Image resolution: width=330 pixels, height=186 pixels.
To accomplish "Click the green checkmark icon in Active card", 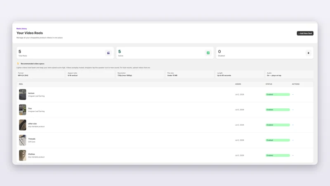I will 208,53.
